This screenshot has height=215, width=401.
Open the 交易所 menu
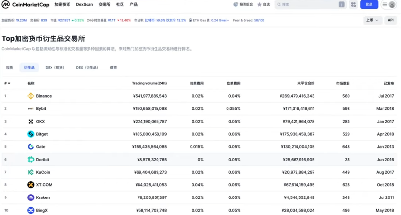pos(105,4)
